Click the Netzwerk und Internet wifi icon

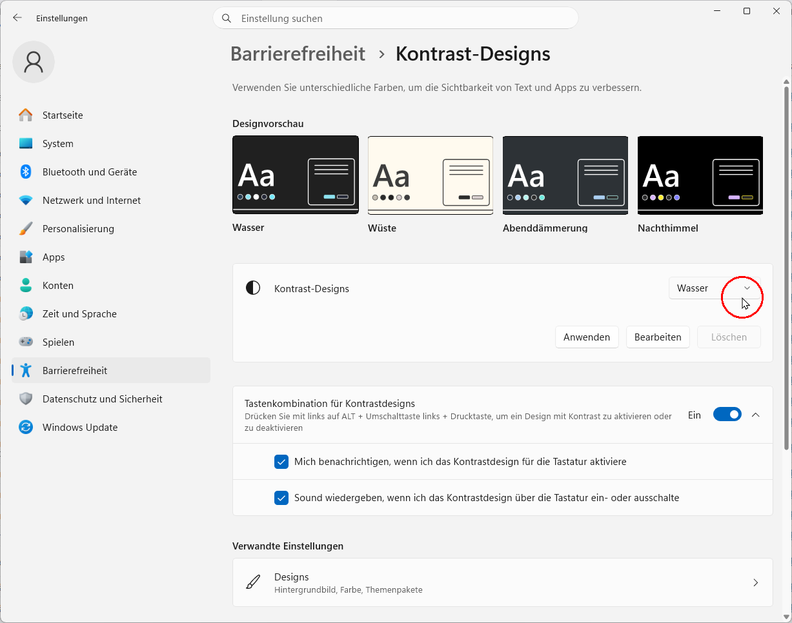pyautogui.click(x=26, y=201)
